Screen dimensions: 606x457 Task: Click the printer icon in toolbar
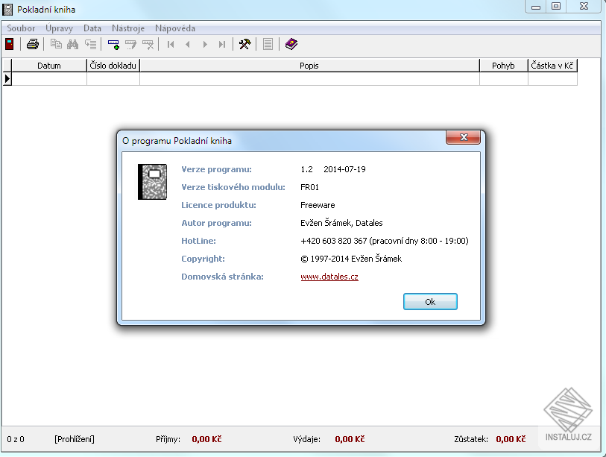(33, 44)
